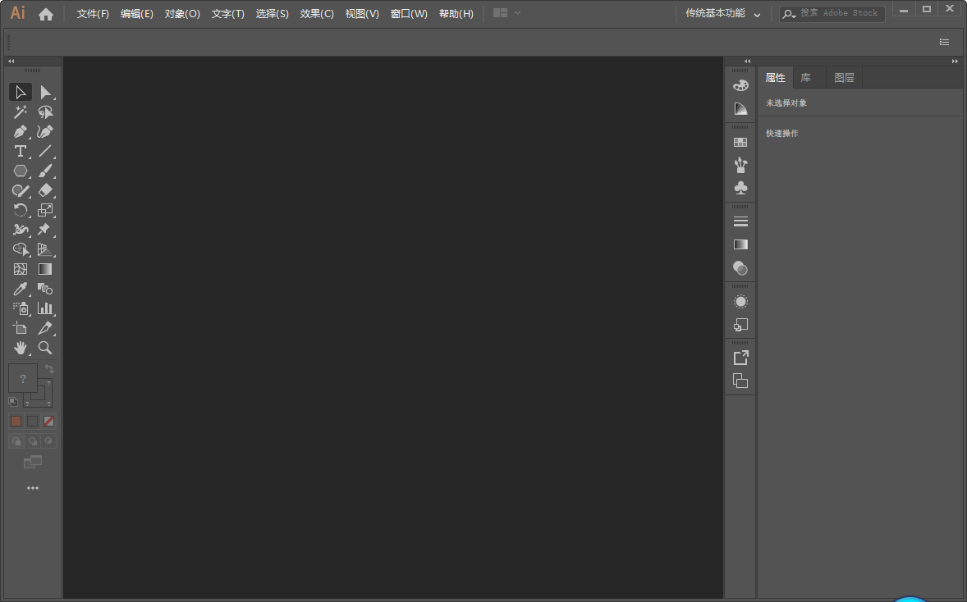Select the Zoom magnifier tool

click(45, 348)
